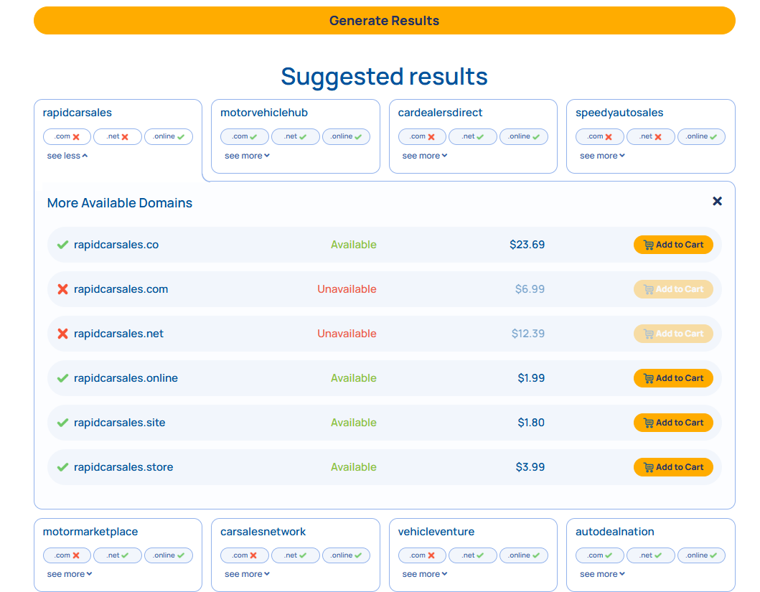
Task: Close the More Available Domains panel
Action: tap(717, 201)
